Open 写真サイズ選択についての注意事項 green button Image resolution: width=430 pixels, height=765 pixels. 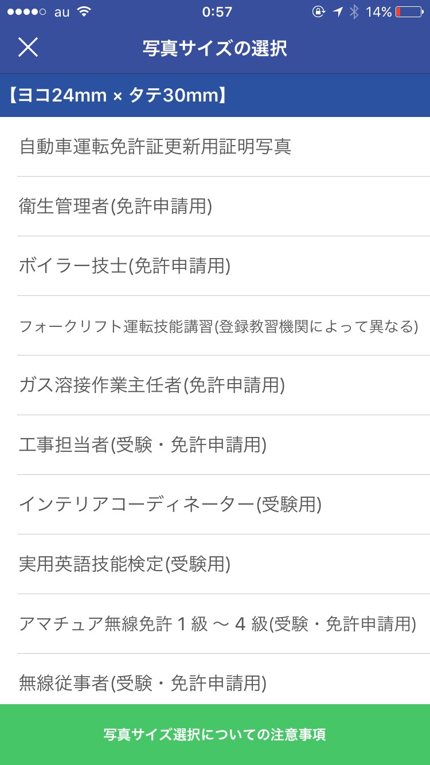click(215, 735)
